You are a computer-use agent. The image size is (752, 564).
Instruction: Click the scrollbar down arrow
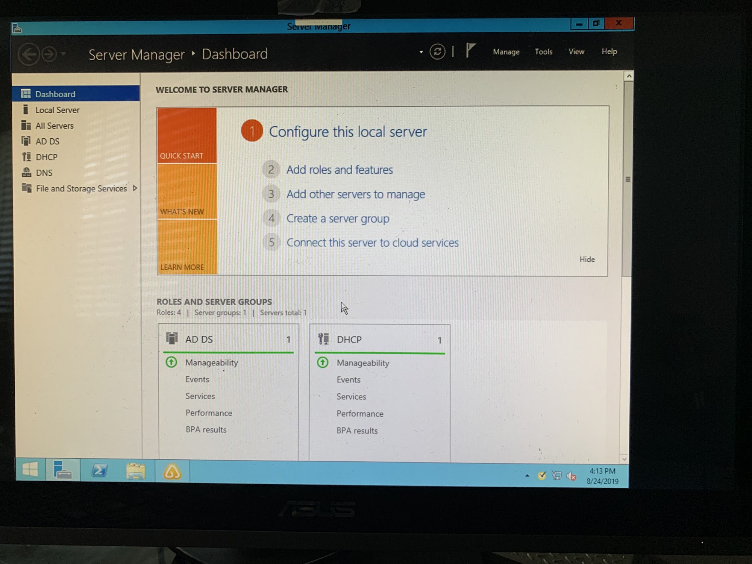pos(624,459)
